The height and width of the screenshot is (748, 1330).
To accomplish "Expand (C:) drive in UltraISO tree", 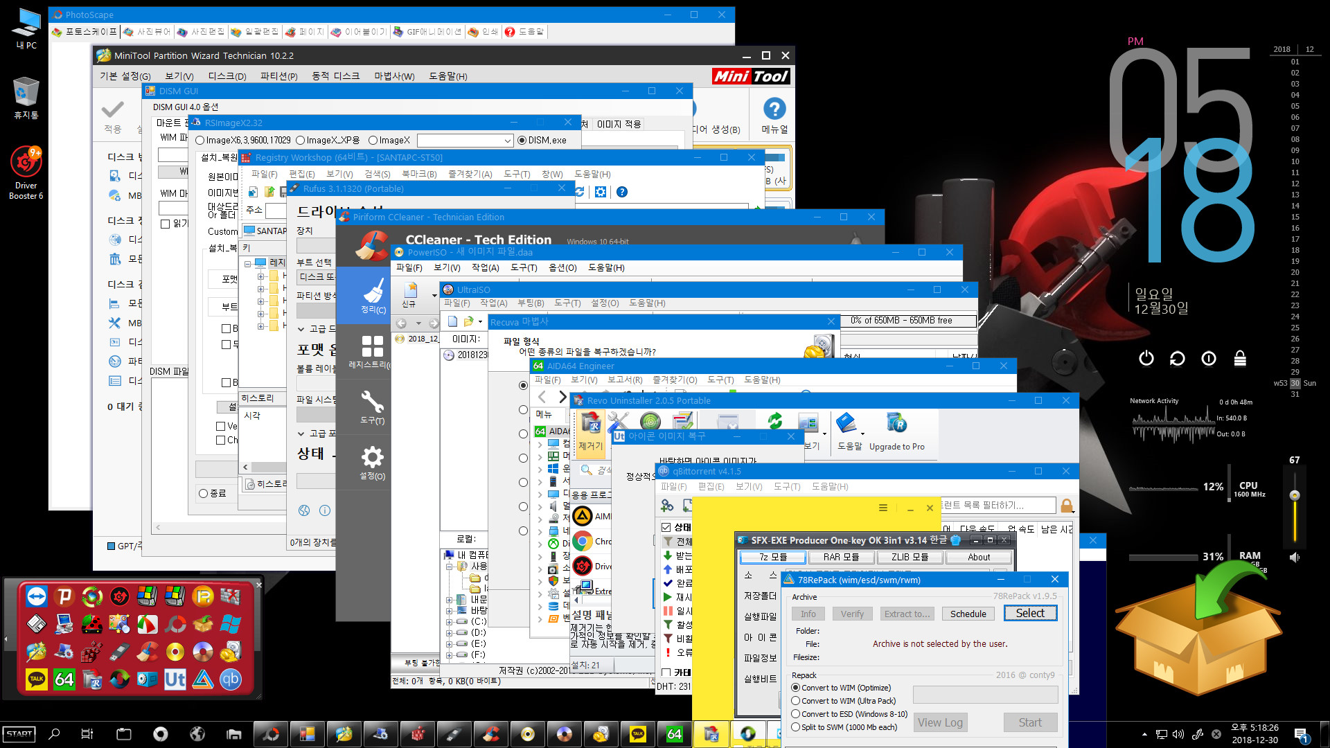I will [x=450, y=622].
